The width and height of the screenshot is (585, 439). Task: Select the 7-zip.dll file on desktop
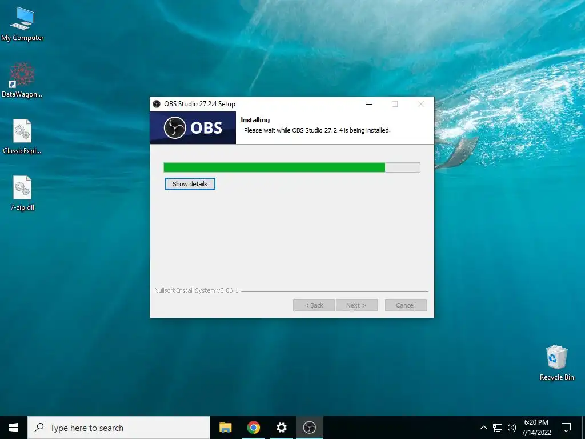22,193
